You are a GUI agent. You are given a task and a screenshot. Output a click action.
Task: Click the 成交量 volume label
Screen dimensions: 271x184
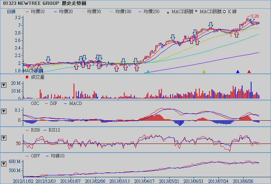pos(38,77)
